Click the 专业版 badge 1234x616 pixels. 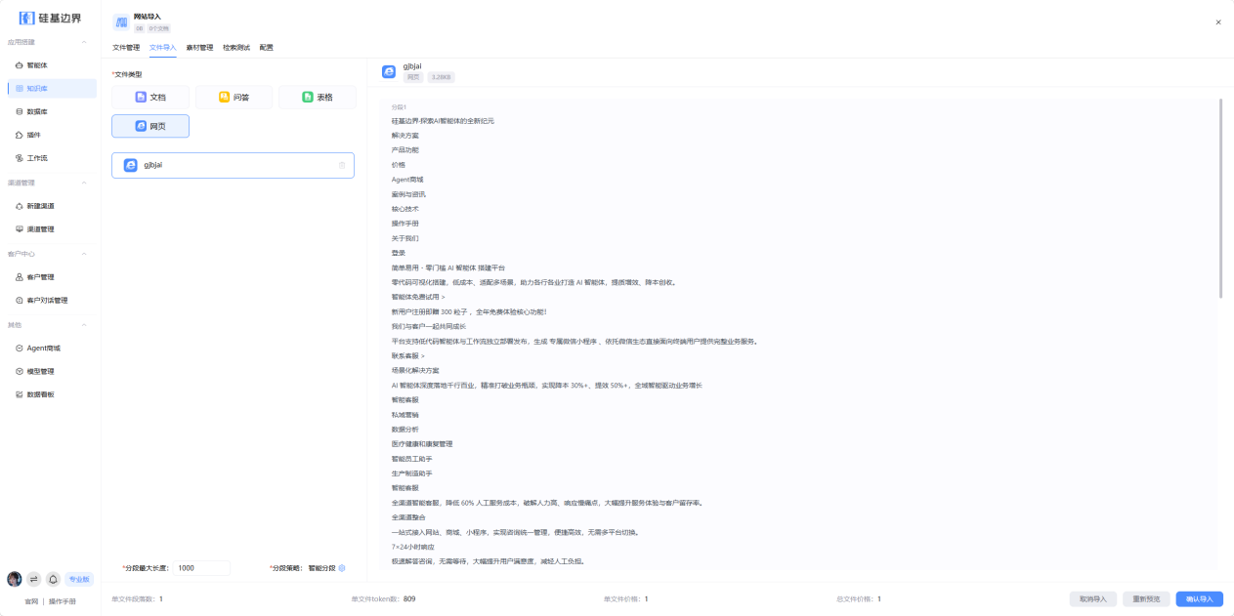click(x=79, y=579)
